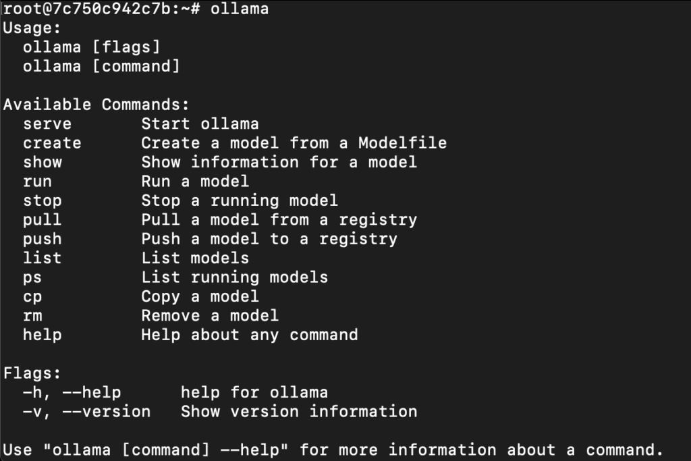691x461 pixels.
Task: Click the 'push' command name
Action: [42, 239]
